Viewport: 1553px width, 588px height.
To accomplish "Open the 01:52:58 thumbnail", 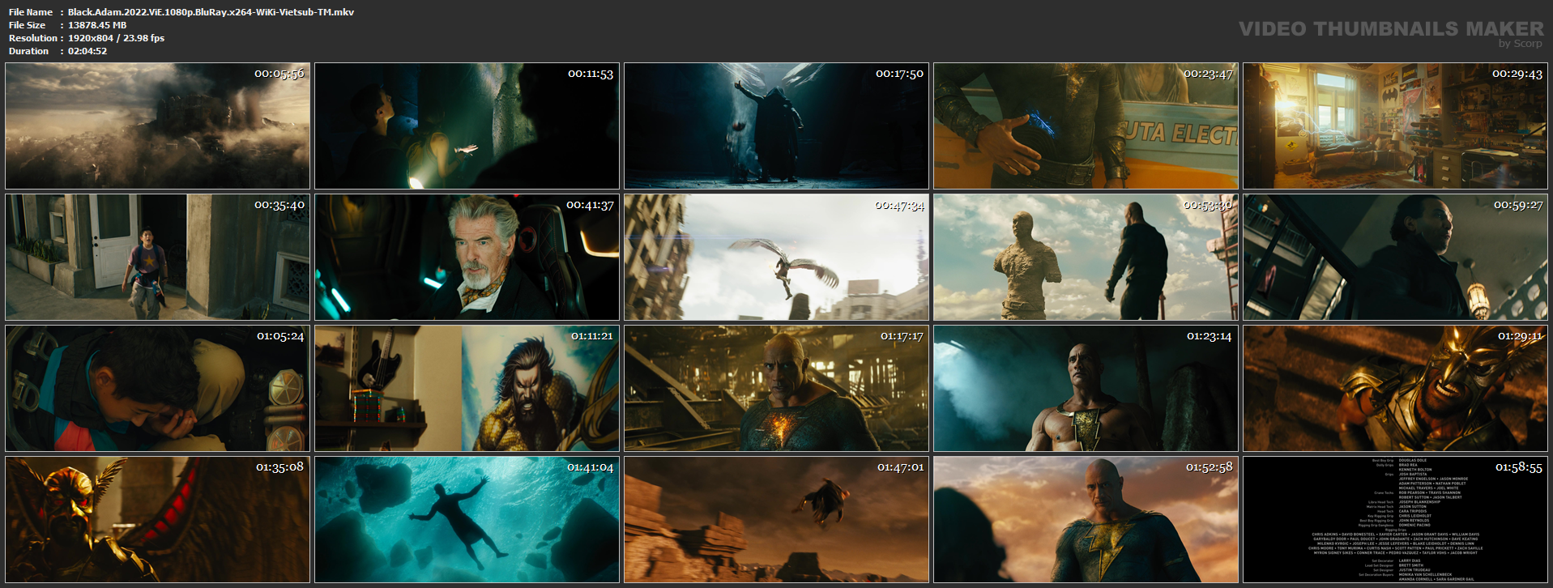I will (x=1086, y=519).
